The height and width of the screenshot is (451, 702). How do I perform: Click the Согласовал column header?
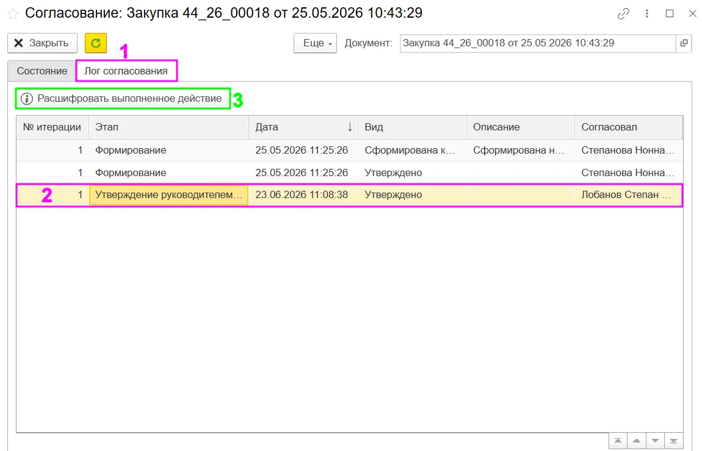[x=629, y=127]
